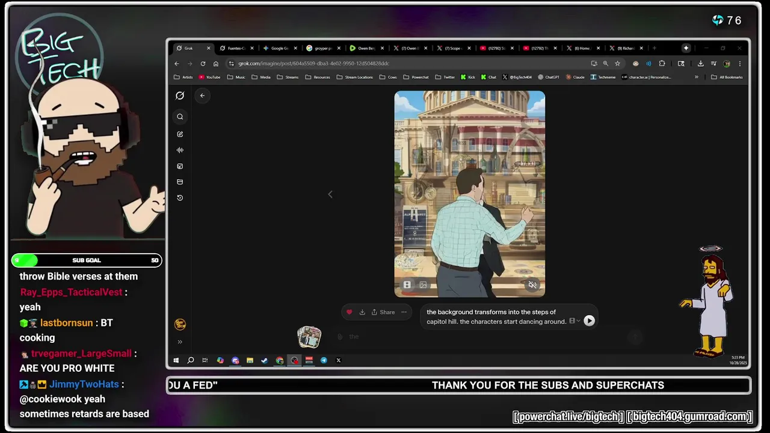Switch to image view icon on the post
Viewport: 770px width, 433px height.
423,285
